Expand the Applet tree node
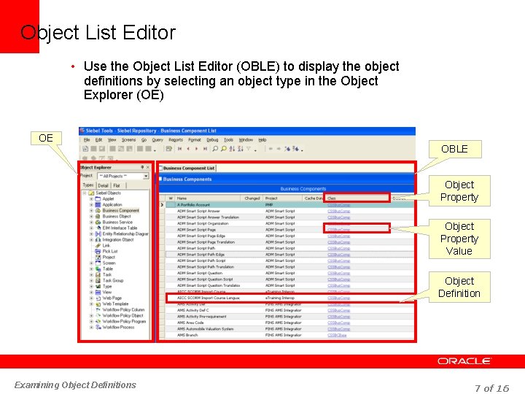The height and width of the screenshot is (394, 525). tap(91, 198)
